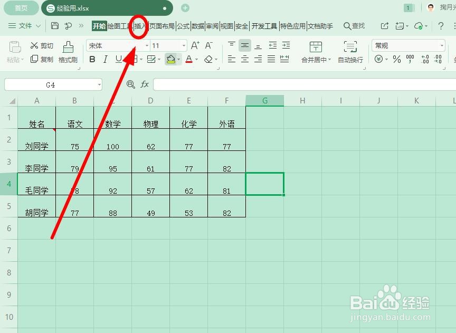Click the decrease indent icon

pos(273,45)
